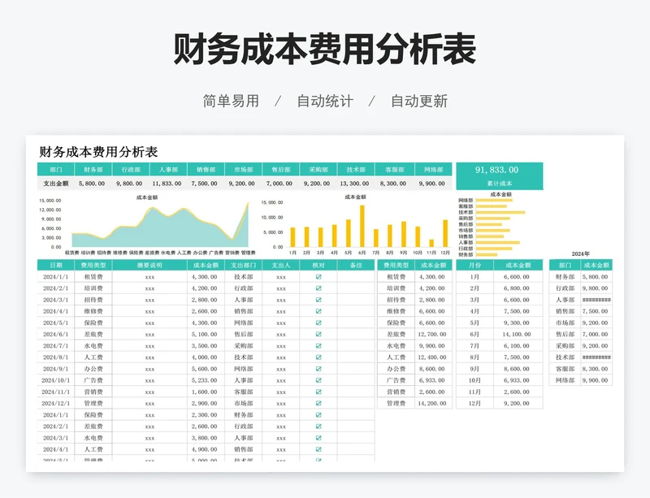The image size is (650, 498).
Task: Select 技术部 in the top department header row
Action: (x=356, y=170)
